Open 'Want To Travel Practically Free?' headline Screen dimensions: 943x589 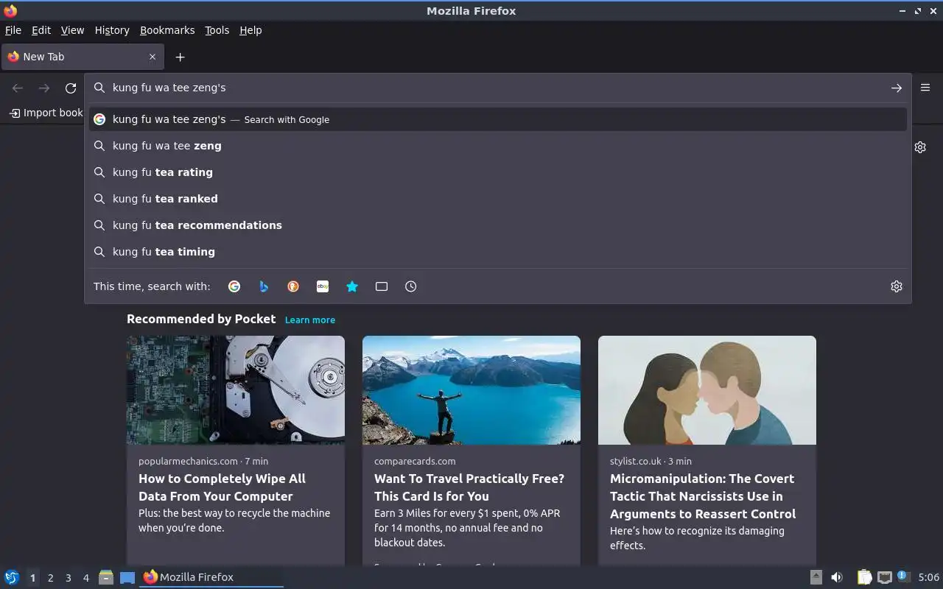[469, 487]
